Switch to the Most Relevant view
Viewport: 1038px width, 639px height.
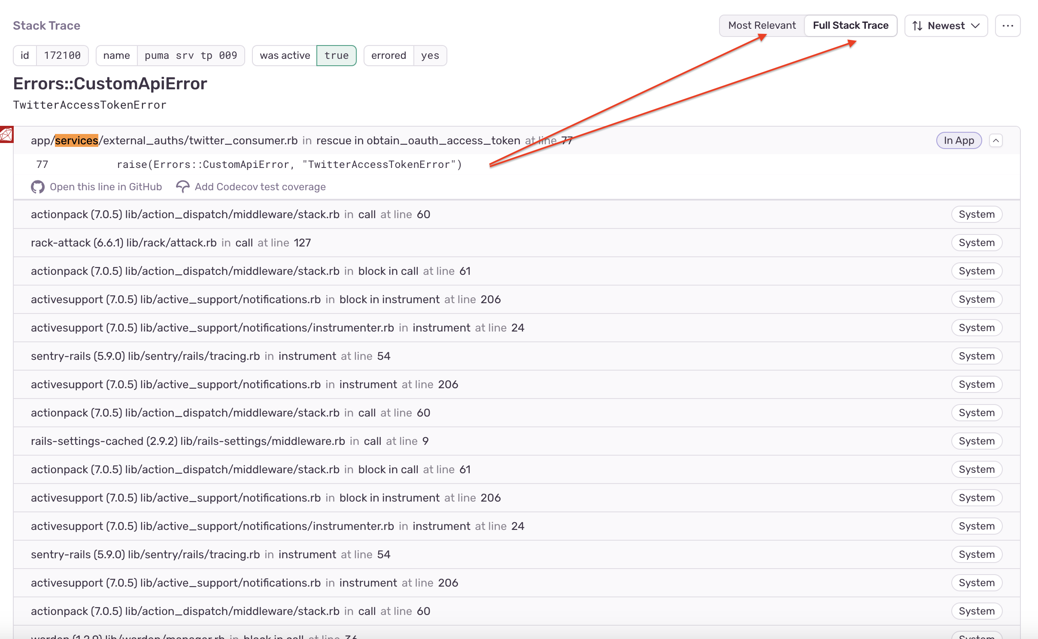(762, 25)
